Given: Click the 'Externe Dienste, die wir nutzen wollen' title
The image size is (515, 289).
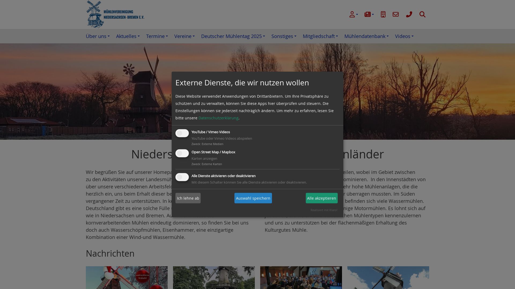Looking at the screenshot, I should 242,83.
